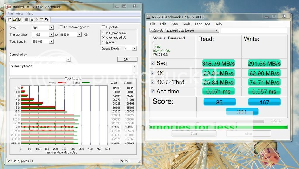The height and width of the screenshot is (169, 299).
Task: Click the 4K write value 62.90 MB/s
Action: 264,73
